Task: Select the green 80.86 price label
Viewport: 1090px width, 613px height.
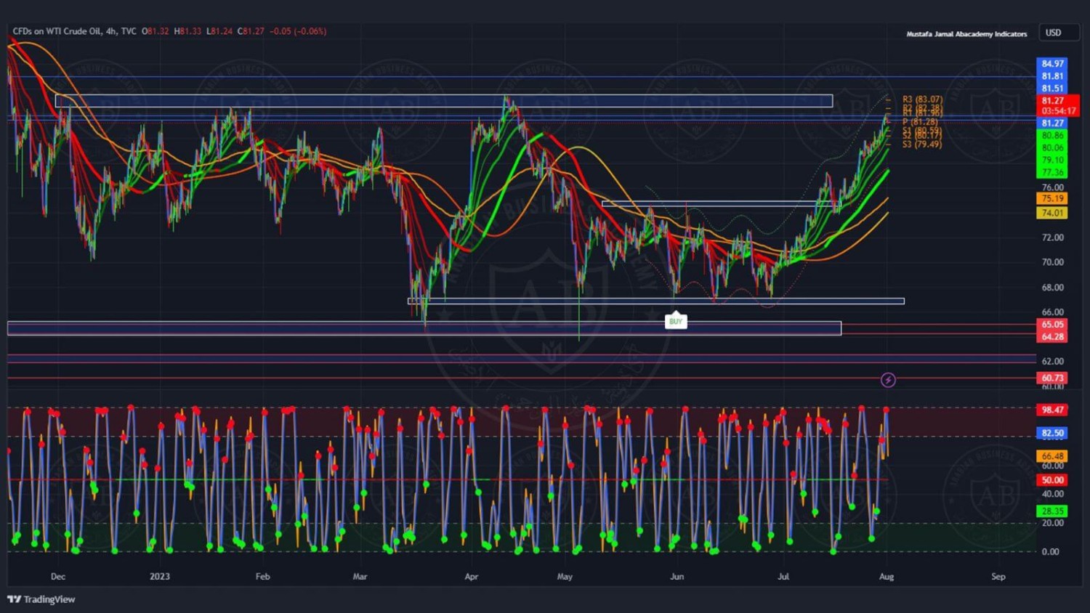Action: click(1052, 136)
